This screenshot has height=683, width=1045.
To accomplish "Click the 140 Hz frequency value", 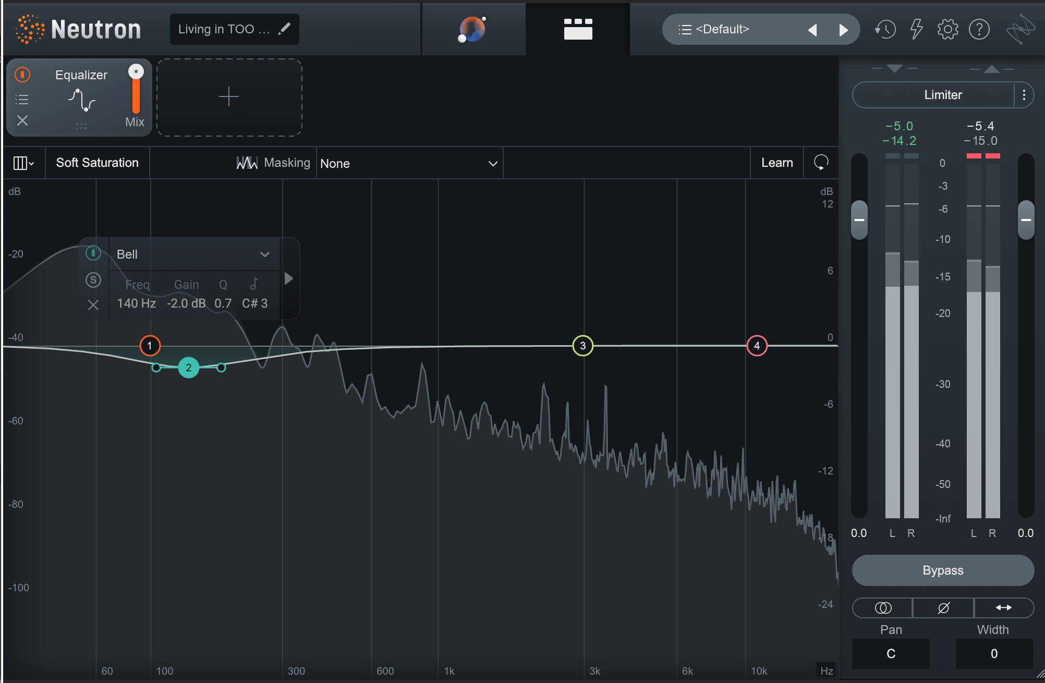I will (x=136, y=303).
